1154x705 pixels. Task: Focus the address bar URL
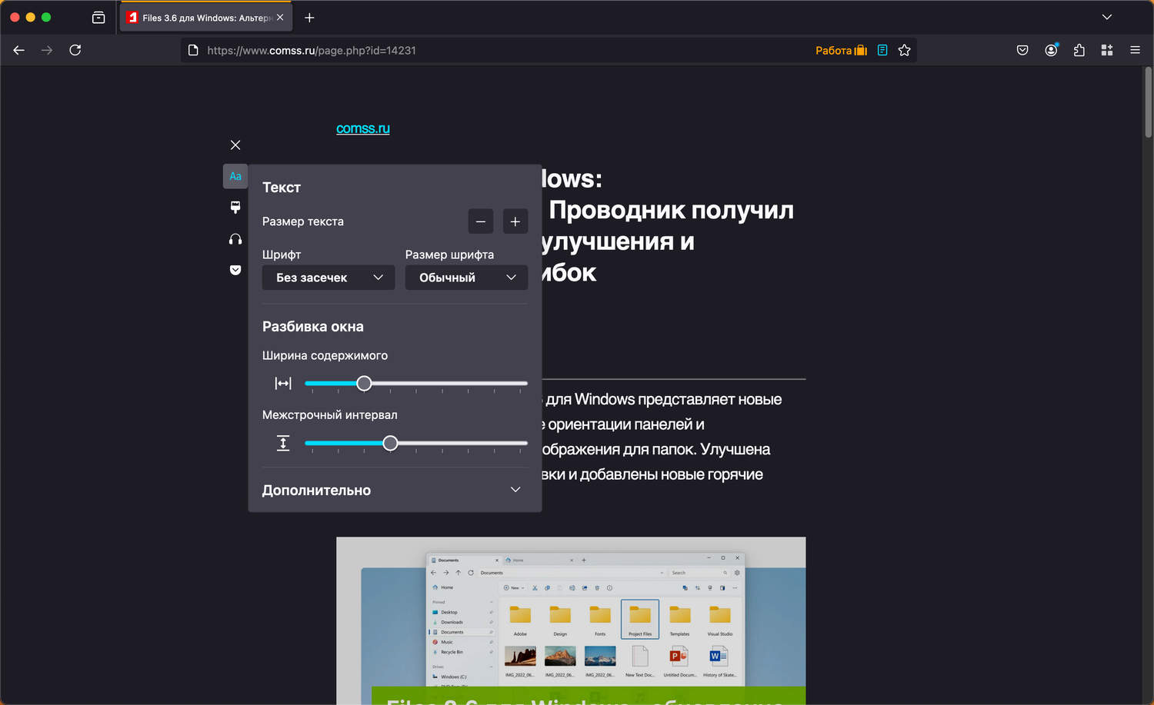[312, 50]
